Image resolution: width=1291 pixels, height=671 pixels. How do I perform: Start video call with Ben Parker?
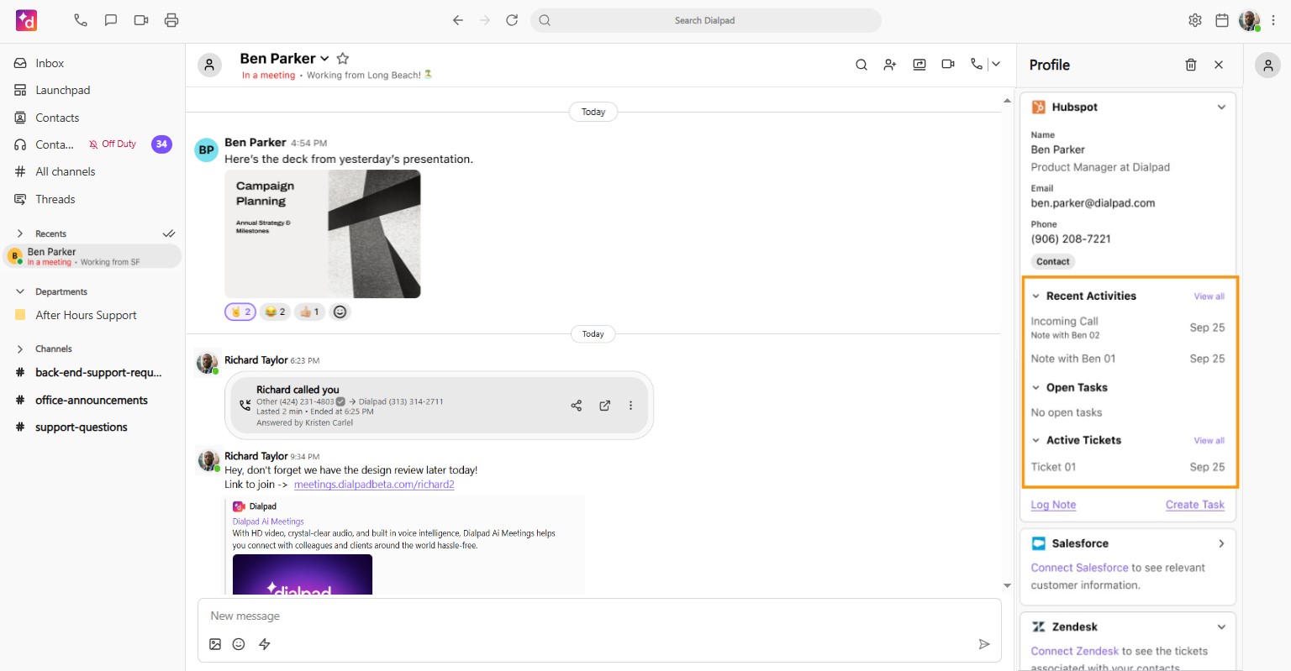point(948,64)
